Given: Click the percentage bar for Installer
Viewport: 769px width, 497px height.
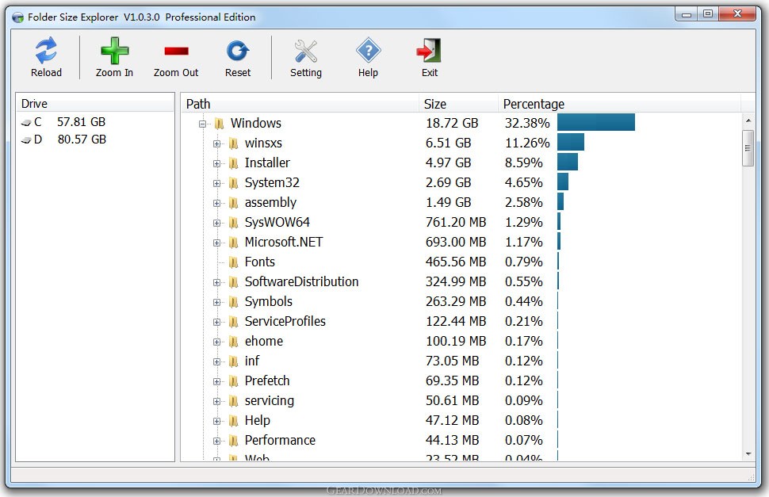Looking at the screenshot, I should 568,162.
